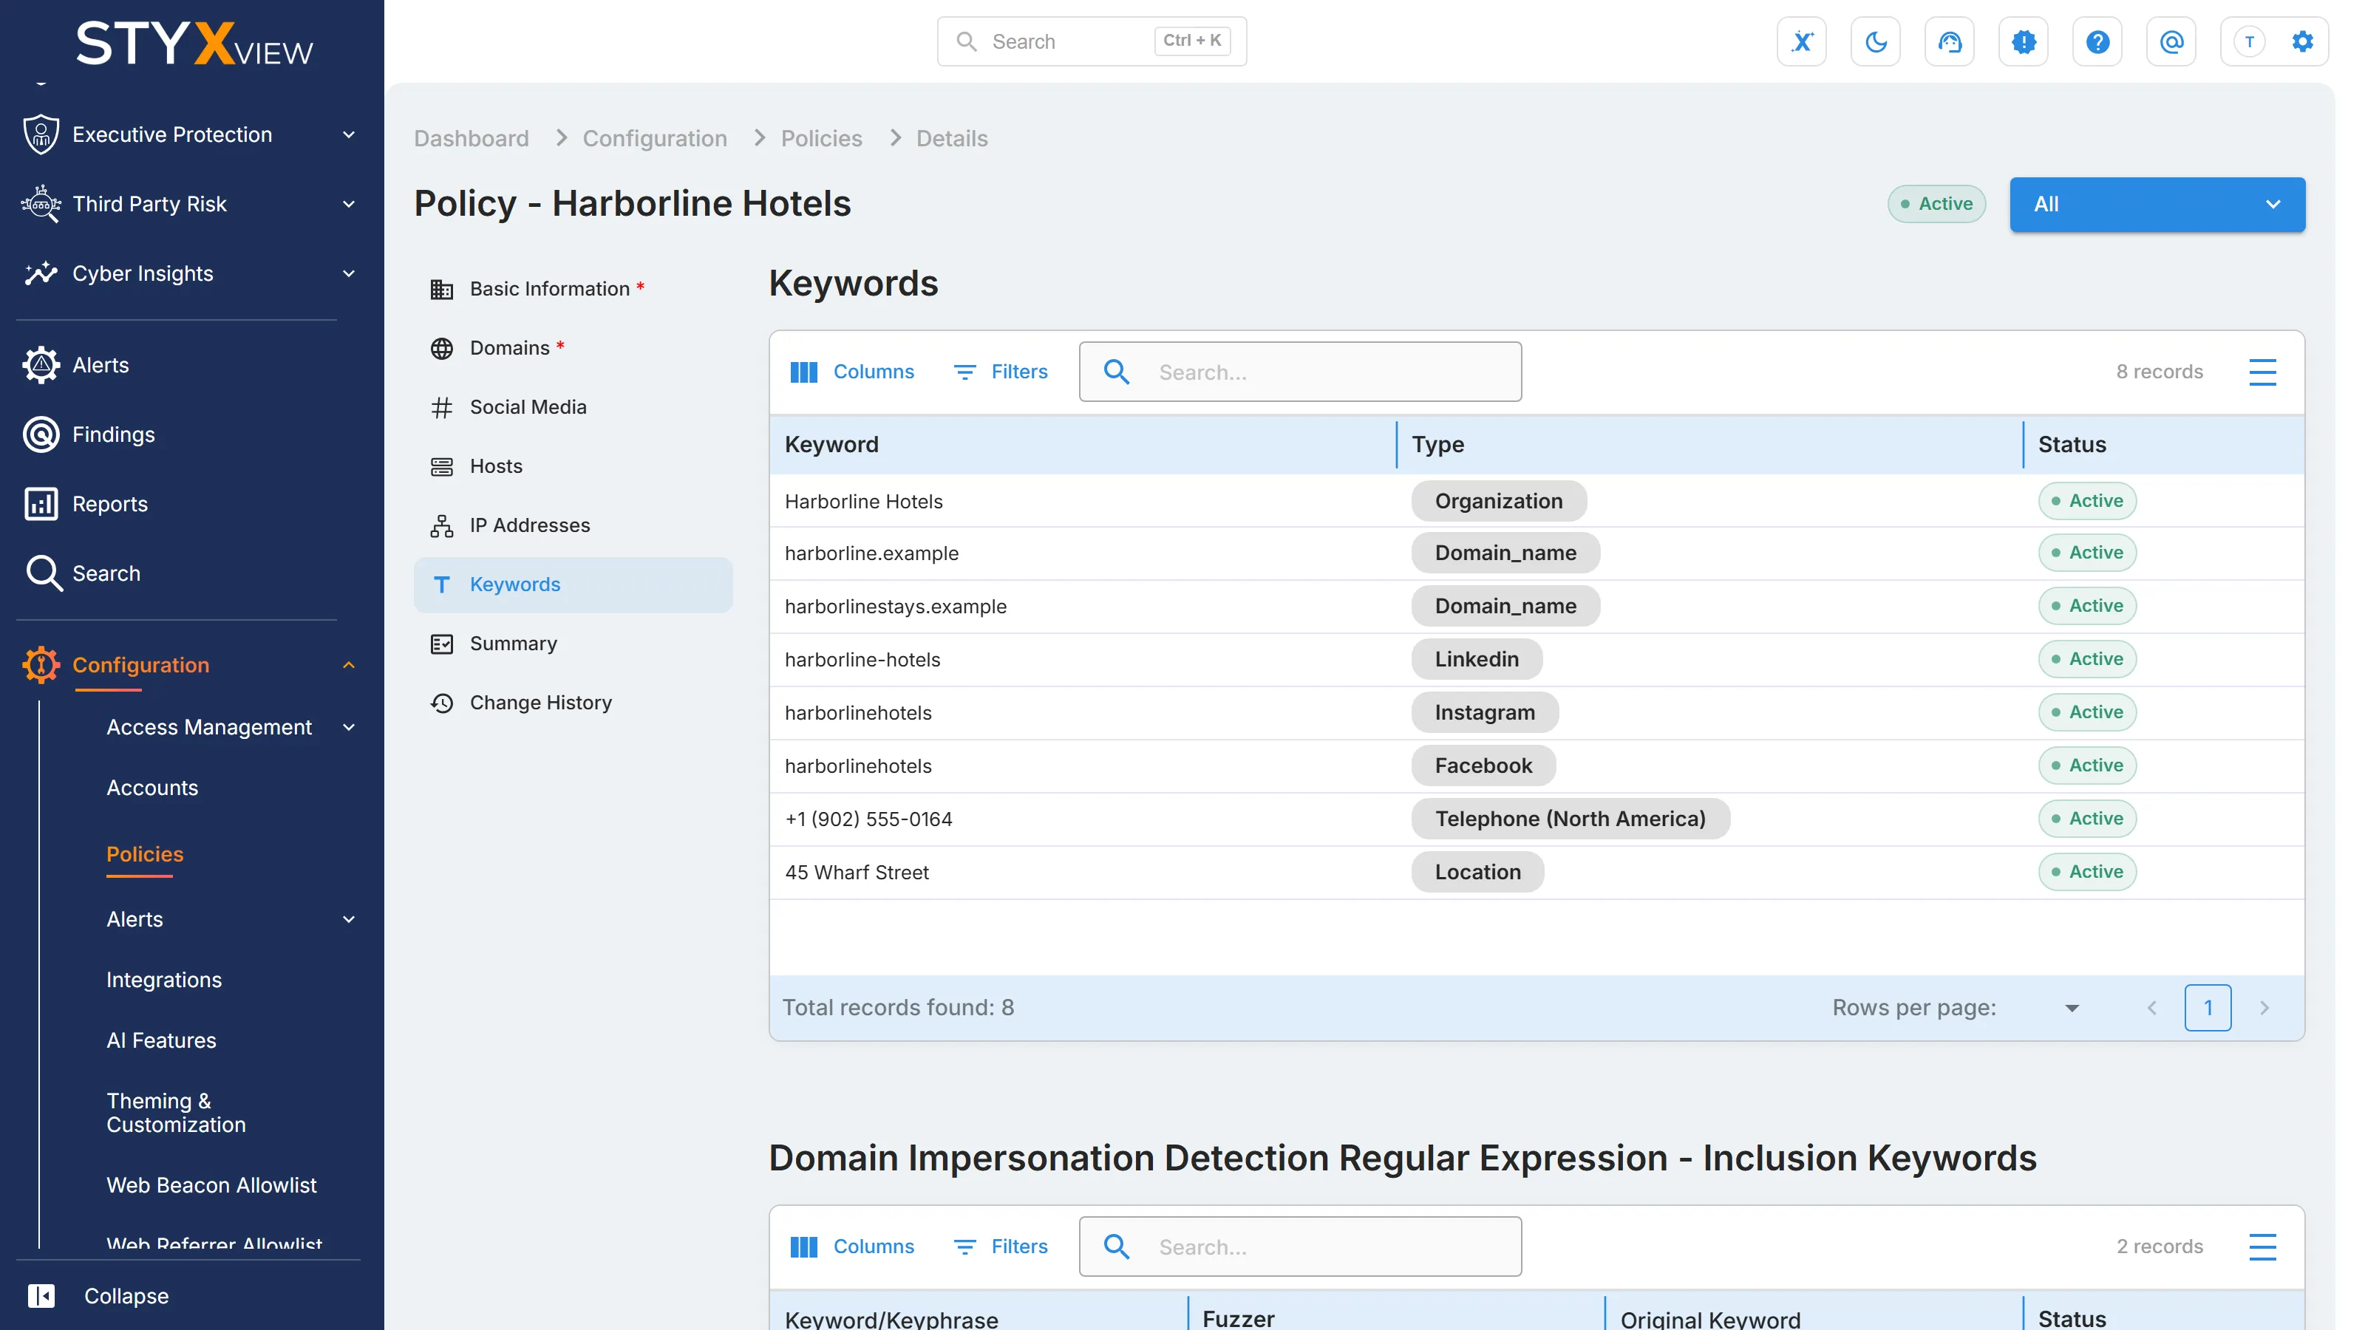Expand the Third Party Risk chevron

coord(349,204)
